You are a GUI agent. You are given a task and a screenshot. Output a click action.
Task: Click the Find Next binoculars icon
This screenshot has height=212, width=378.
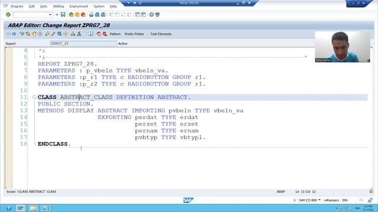pos(103,15)
